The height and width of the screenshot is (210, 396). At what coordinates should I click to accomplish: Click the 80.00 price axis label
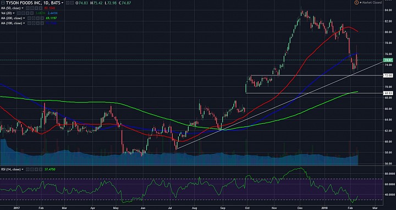388,32
